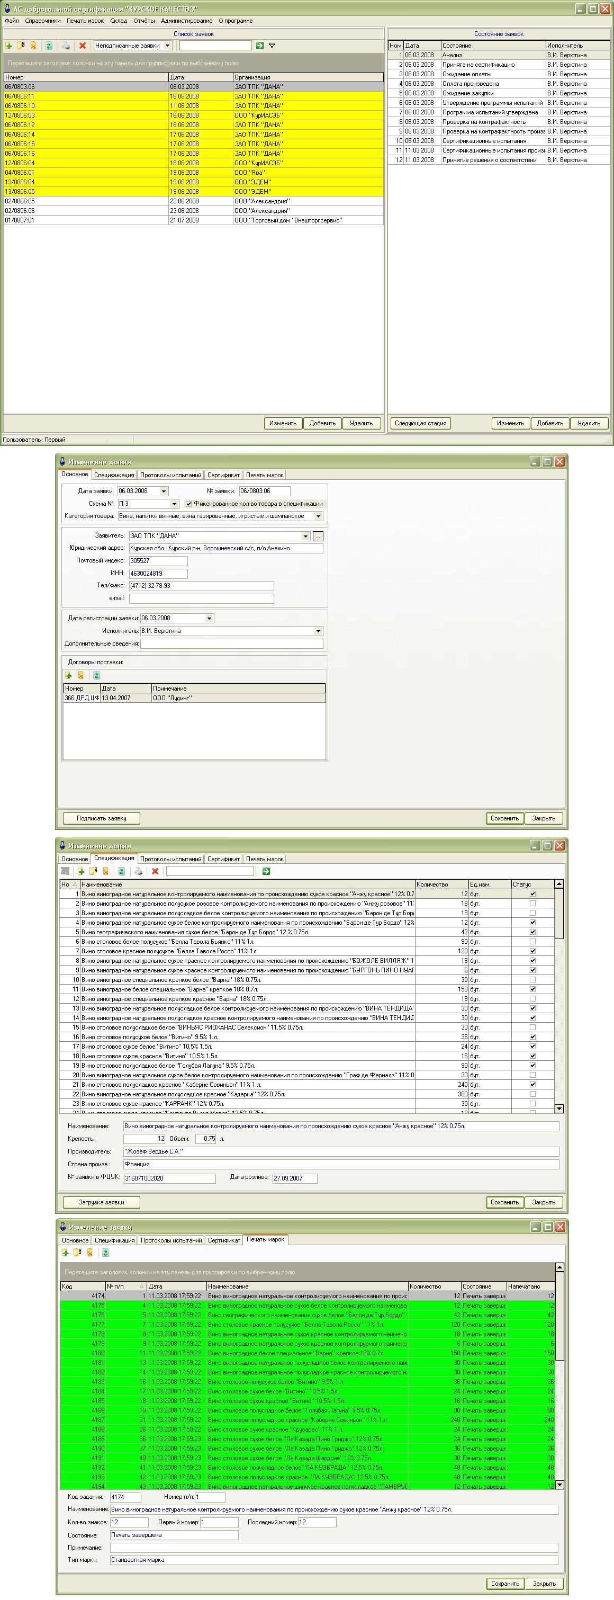This screenshot has height=1600, width=614.
Task: Click the red X delete icon in Список заявок
Action: (x=83, y=46)
